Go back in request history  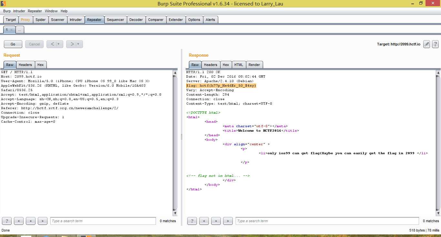tap(52, 44)
